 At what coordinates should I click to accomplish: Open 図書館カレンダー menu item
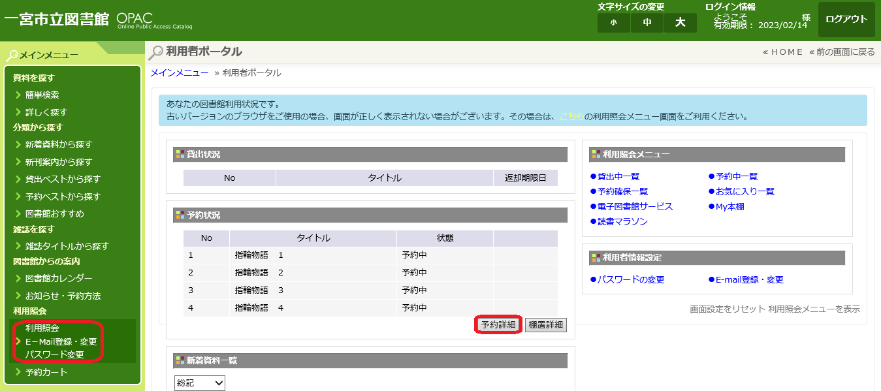(59, 278)
